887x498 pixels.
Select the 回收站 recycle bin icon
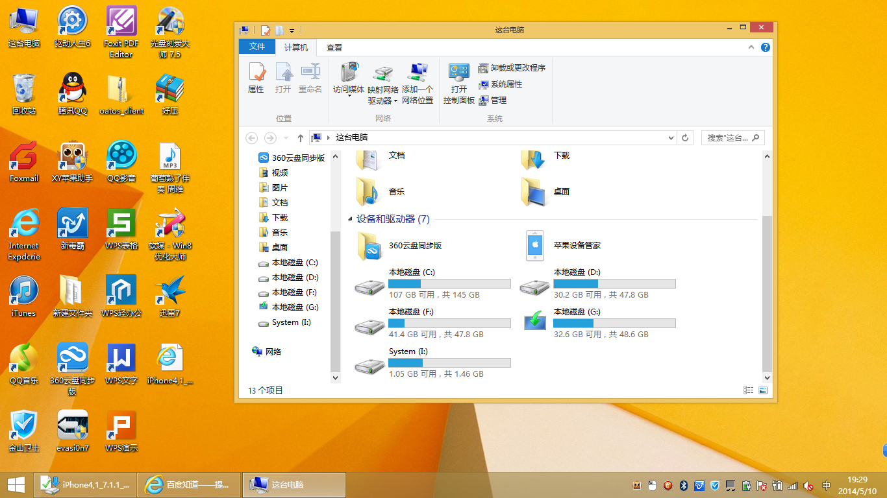(x=24, y=89)
